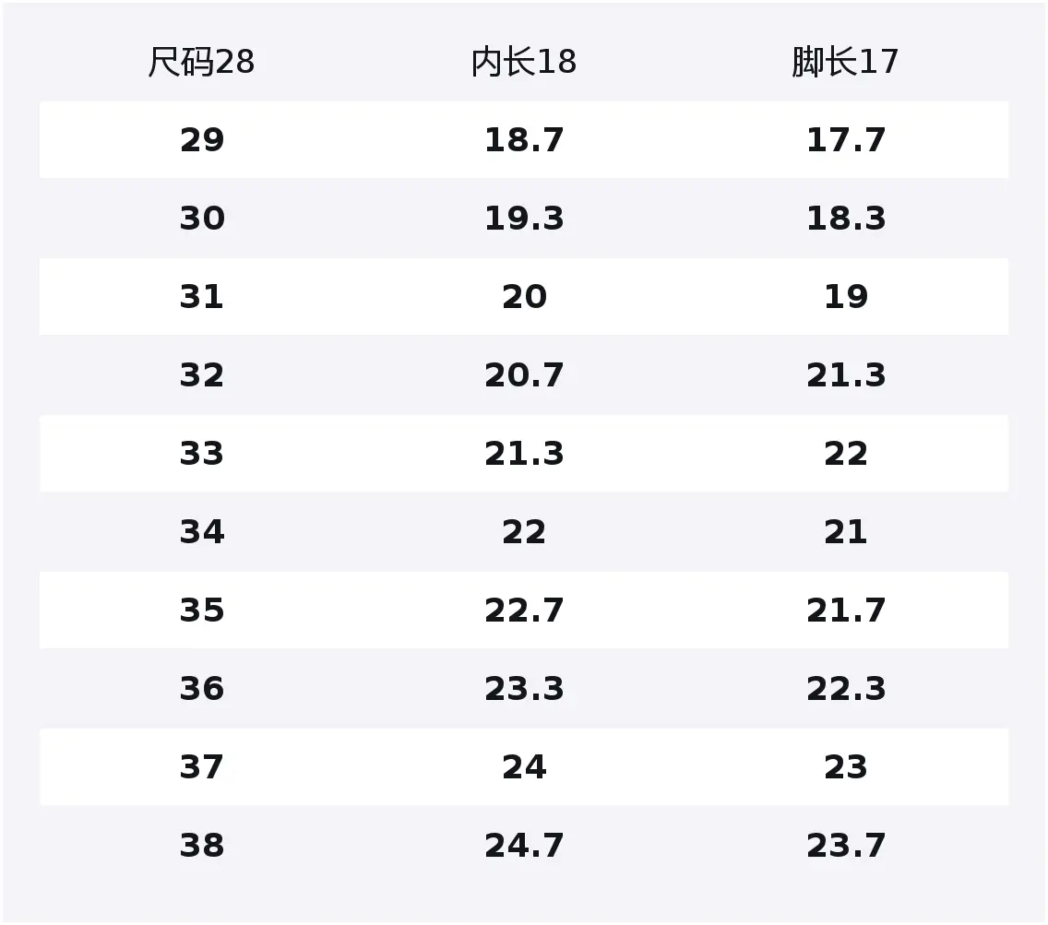Screen dimensions: 1048x925
Task: Click the inner length value 18.7
Action: [x=524, y=140]
